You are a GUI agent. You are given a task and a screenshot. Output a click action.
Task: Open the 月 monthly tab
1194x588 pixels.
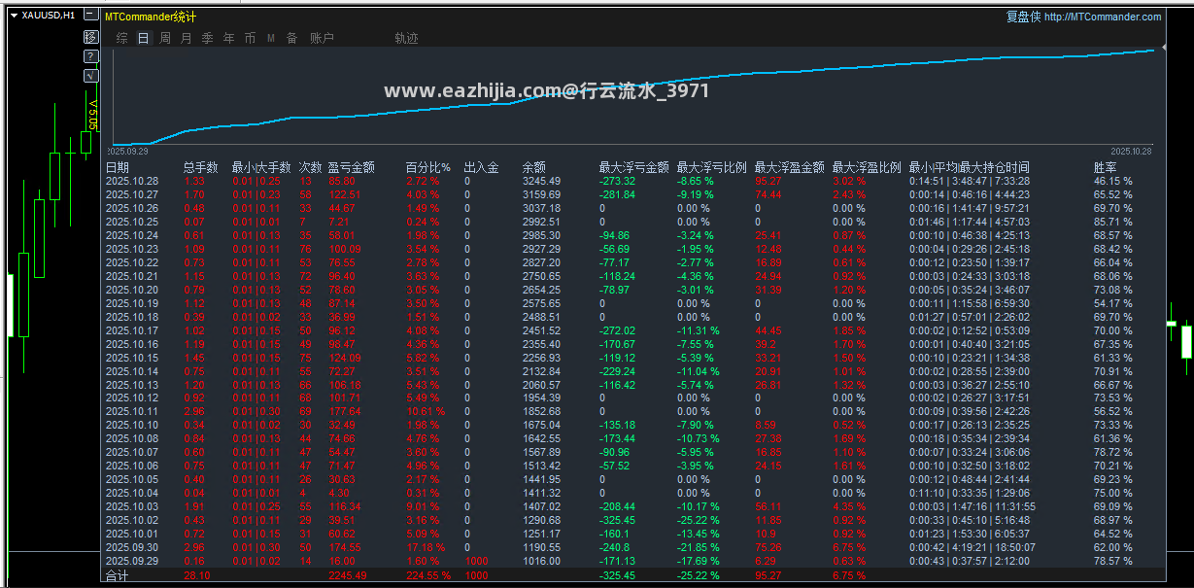coord(187,38)
